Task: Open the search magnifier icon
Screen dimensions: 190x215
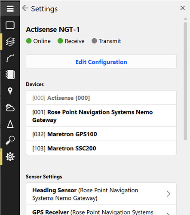Action: click(10, 140)
